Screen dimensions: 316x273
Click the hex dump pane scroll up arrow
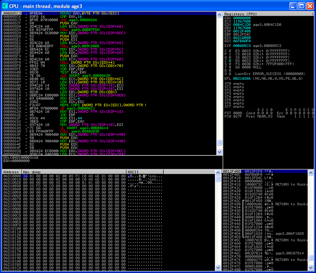[218, 173]
